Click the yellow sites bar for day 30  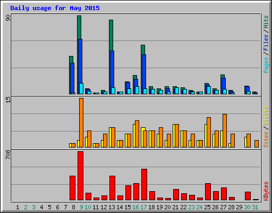pyautogui.click(x=245, y=142)
